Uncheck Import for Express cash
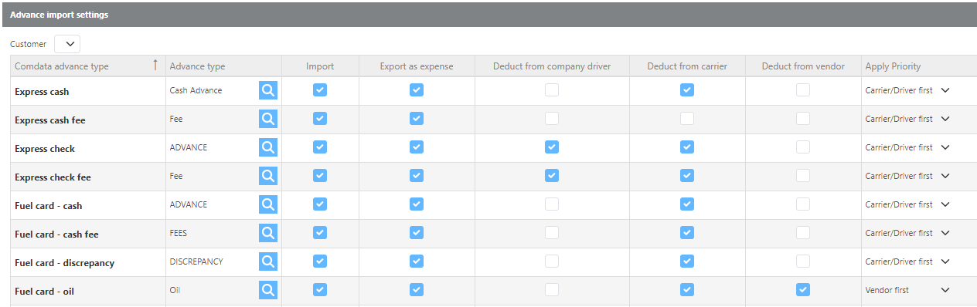The image size is (977, 307). [320, 89]
